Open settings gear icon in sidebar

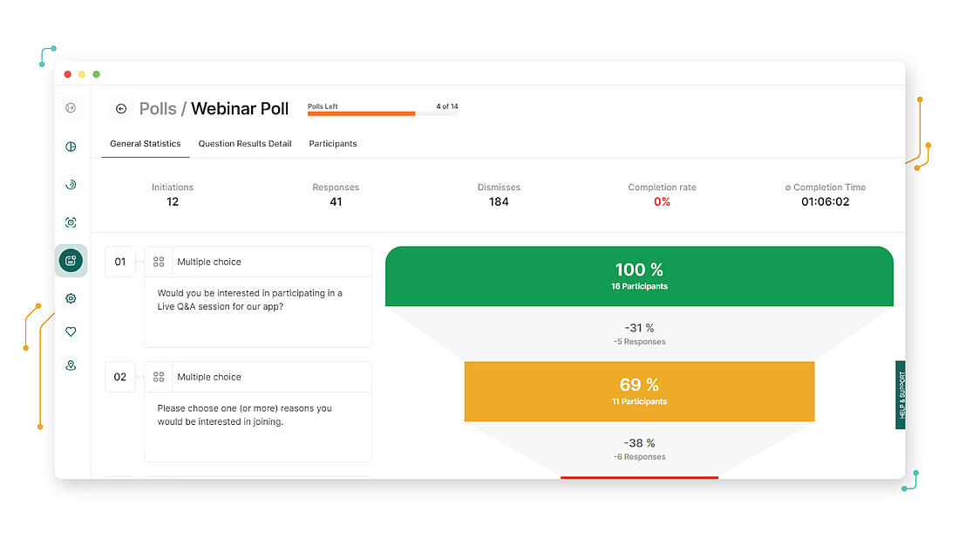(x=71, y=298)
